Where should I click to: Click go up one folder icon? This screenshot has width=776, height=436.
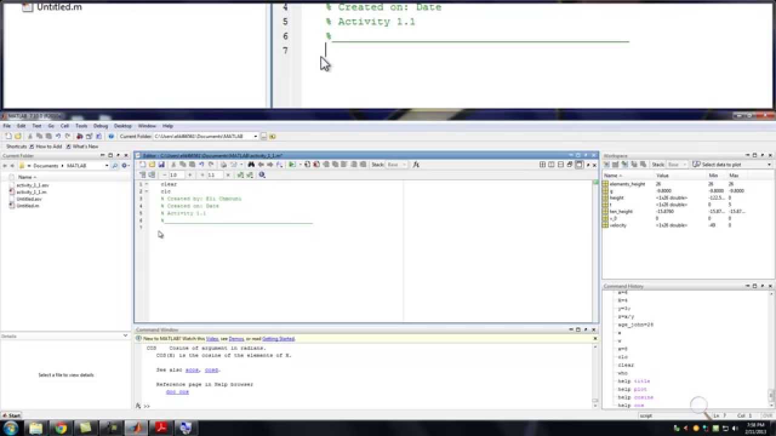pyautogui.click(x=272, y=136)
